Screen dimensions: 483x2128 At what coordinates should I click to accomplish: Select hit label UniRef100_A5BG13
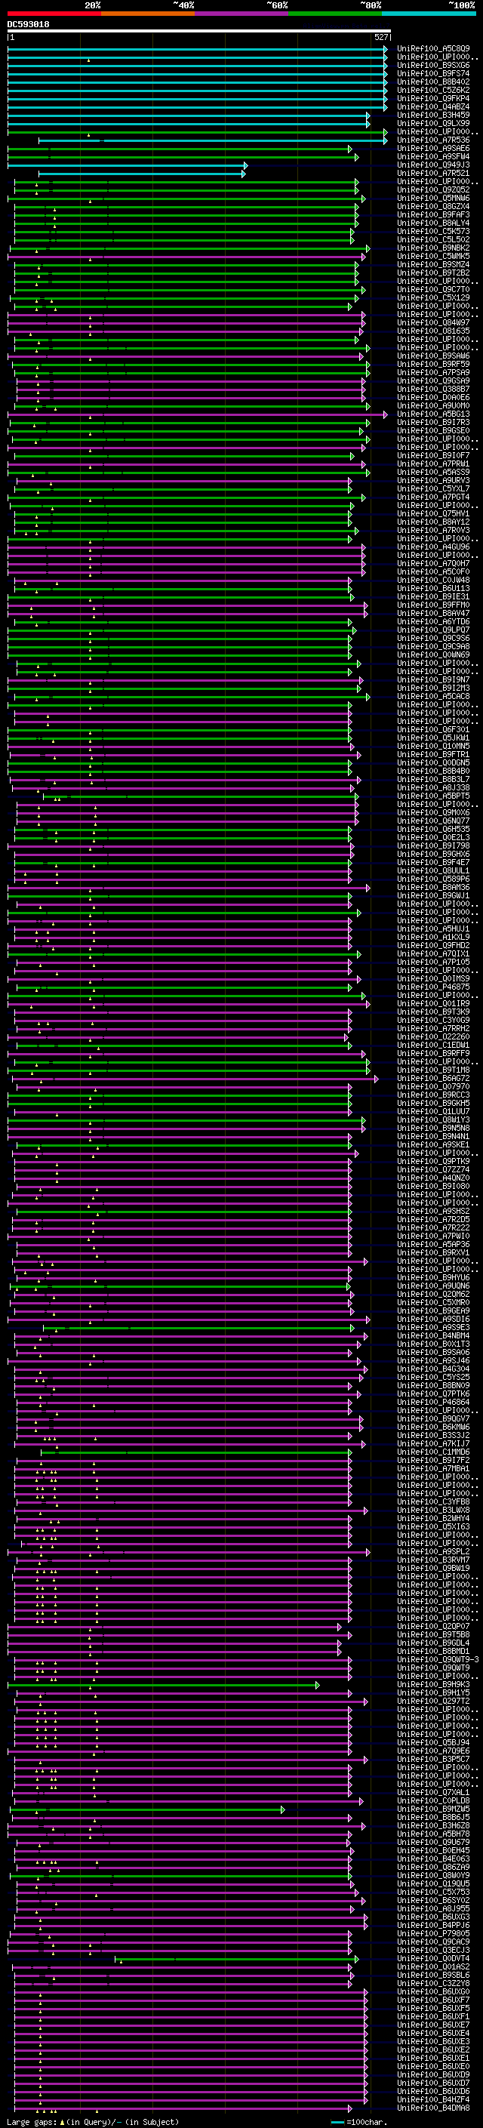pyautogui.click(x=433, y=414)
